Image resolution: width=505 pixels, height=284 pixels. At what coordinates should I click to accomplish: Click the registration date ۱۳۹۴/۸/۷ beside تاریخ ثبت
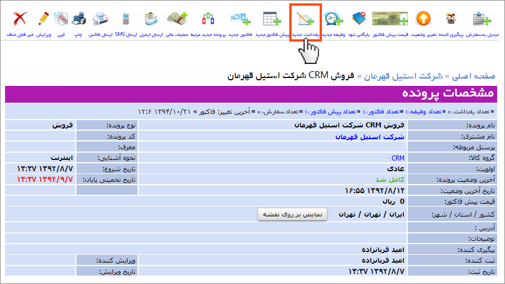point(376,272)
